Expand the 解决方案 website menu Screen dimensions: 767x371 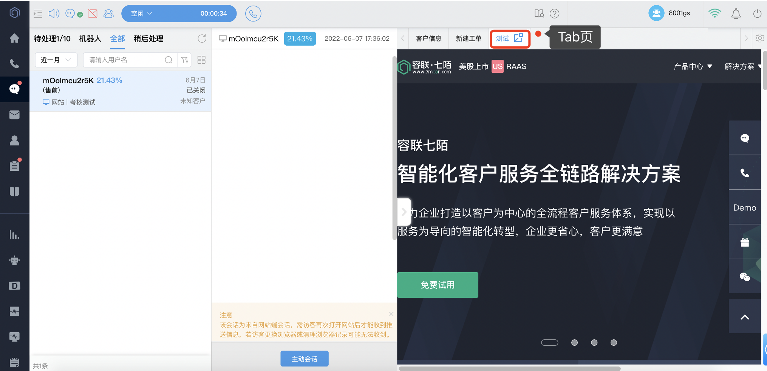[x=743, y=66]
